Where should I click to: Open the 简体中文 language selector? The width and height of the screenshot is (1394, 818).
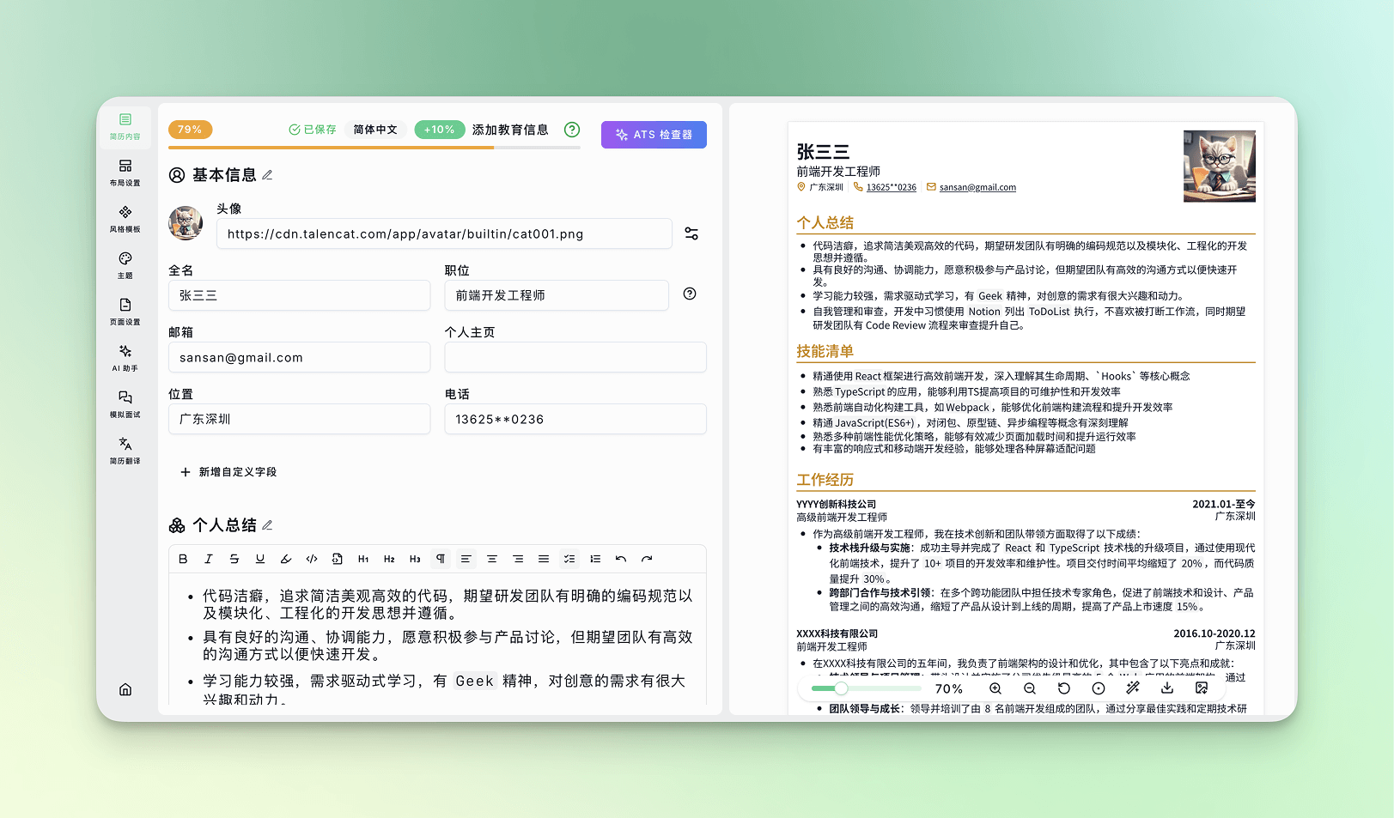pos(375,130)
